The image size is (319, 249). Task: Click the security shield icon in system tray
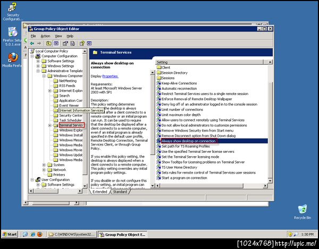[290, 234]
